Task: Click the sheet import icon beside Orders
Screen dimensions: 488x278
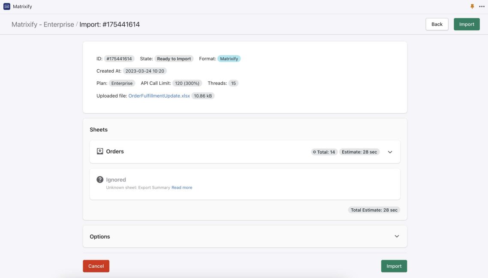Action: tap(99, 151)
